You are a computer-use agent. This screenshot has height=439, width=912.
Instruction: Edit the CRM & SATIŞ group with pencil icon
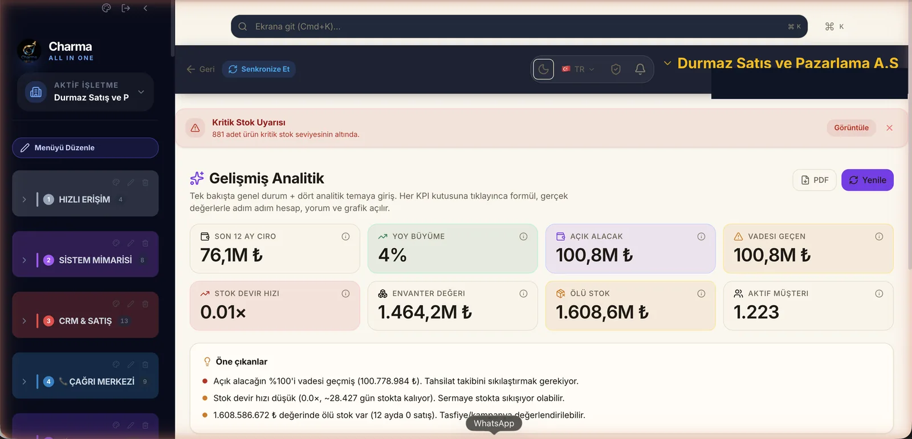tap(131, 304)
